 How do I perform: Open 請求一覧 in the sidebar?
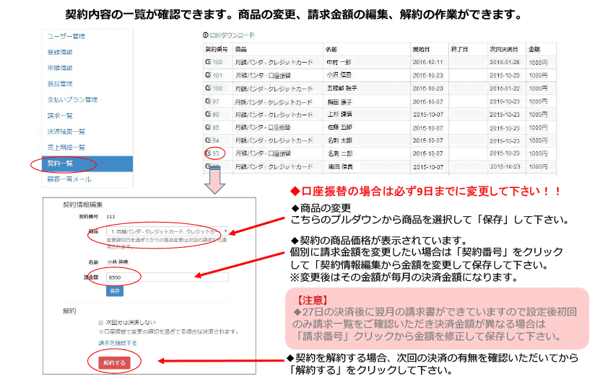[60, 115]
